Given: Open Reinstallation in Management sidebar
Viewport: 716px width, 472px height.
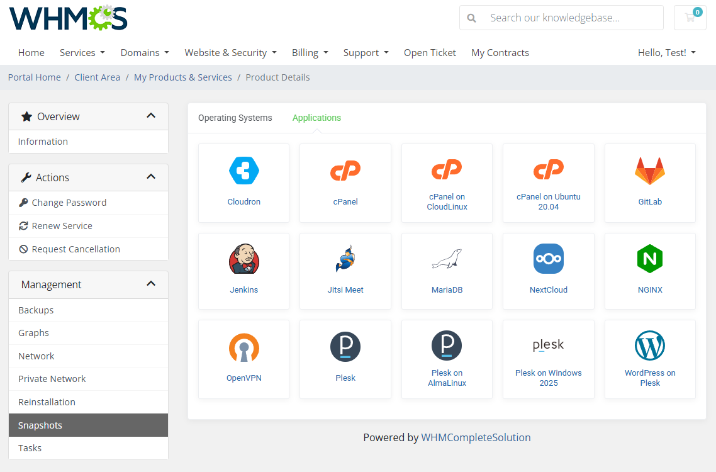Looking at the screenshot, I should click(47, 402).
